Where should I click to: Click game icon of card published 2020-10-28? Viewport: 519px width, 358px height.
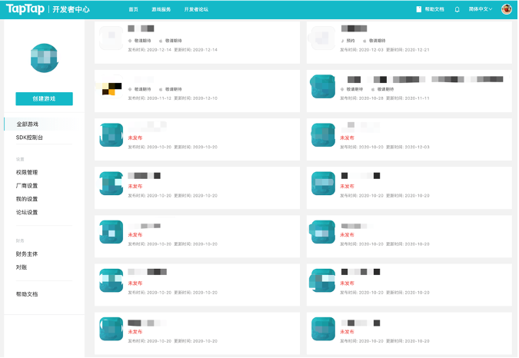click(x=323, y=87)
